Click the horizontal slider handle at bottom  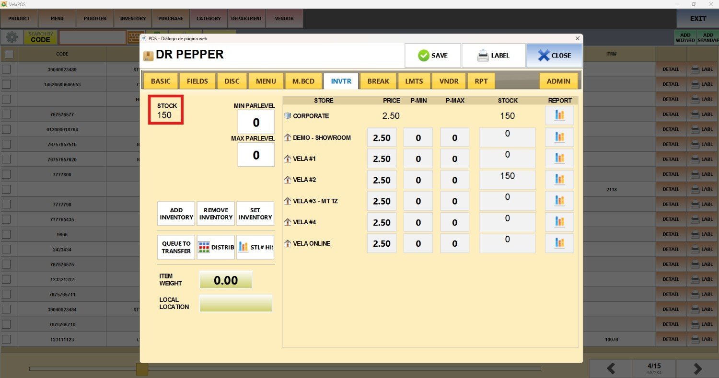[142, 369]
